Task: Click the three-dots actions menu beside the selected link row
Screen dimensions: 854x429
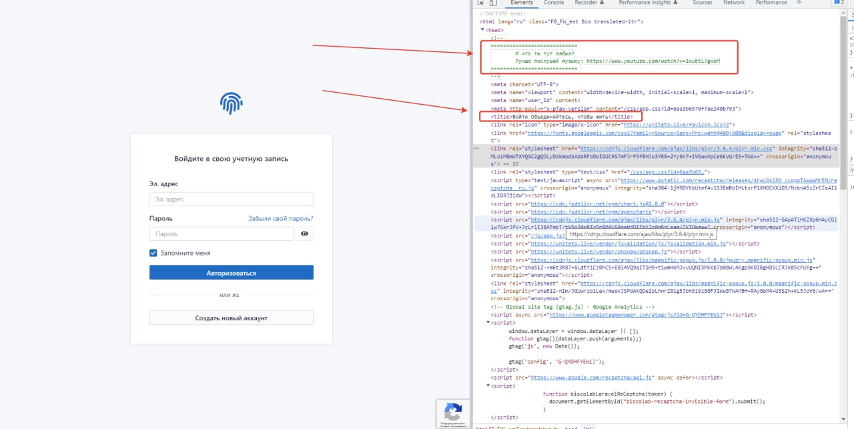Action: click(x=477, y=148)
